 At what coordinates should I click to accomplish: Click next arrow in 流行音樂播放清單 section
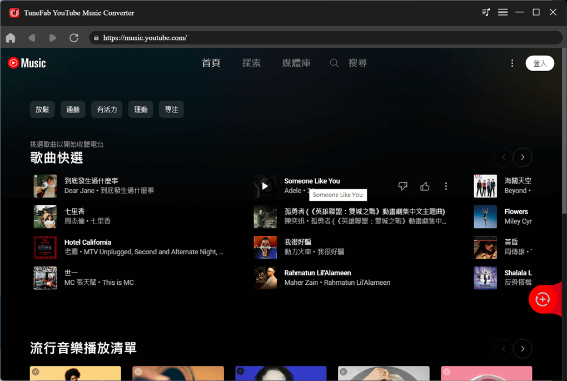tap(523, 348)
